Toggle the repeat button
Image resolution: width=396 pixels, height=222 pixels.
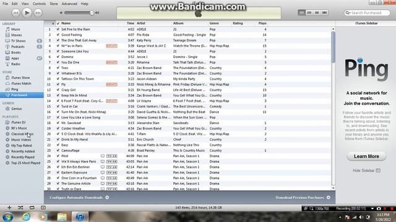[x=32, y=208]
